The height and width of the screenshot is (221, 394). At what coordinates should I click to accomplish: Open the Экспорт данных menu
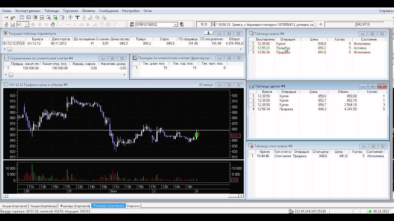tap(28, 11)
